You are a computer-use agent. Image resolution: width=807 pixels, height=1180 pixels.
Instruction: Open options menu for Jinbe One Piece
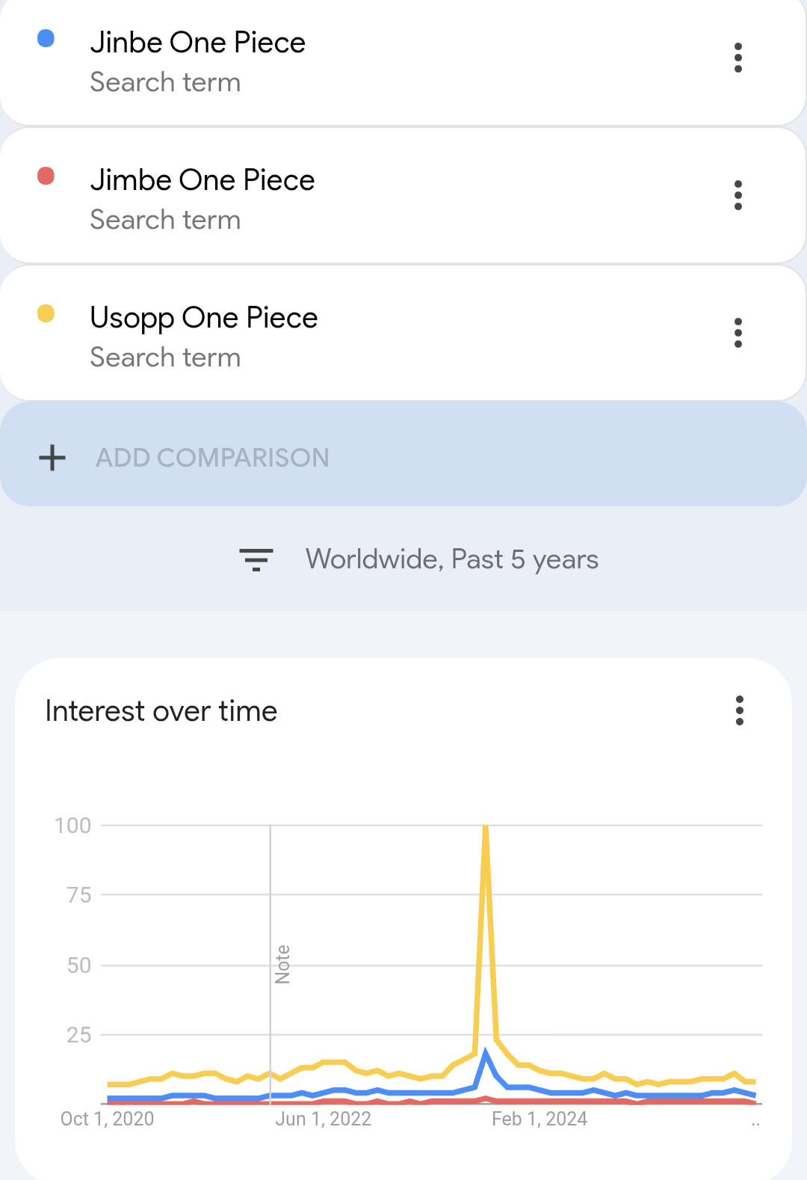(738, 58)
